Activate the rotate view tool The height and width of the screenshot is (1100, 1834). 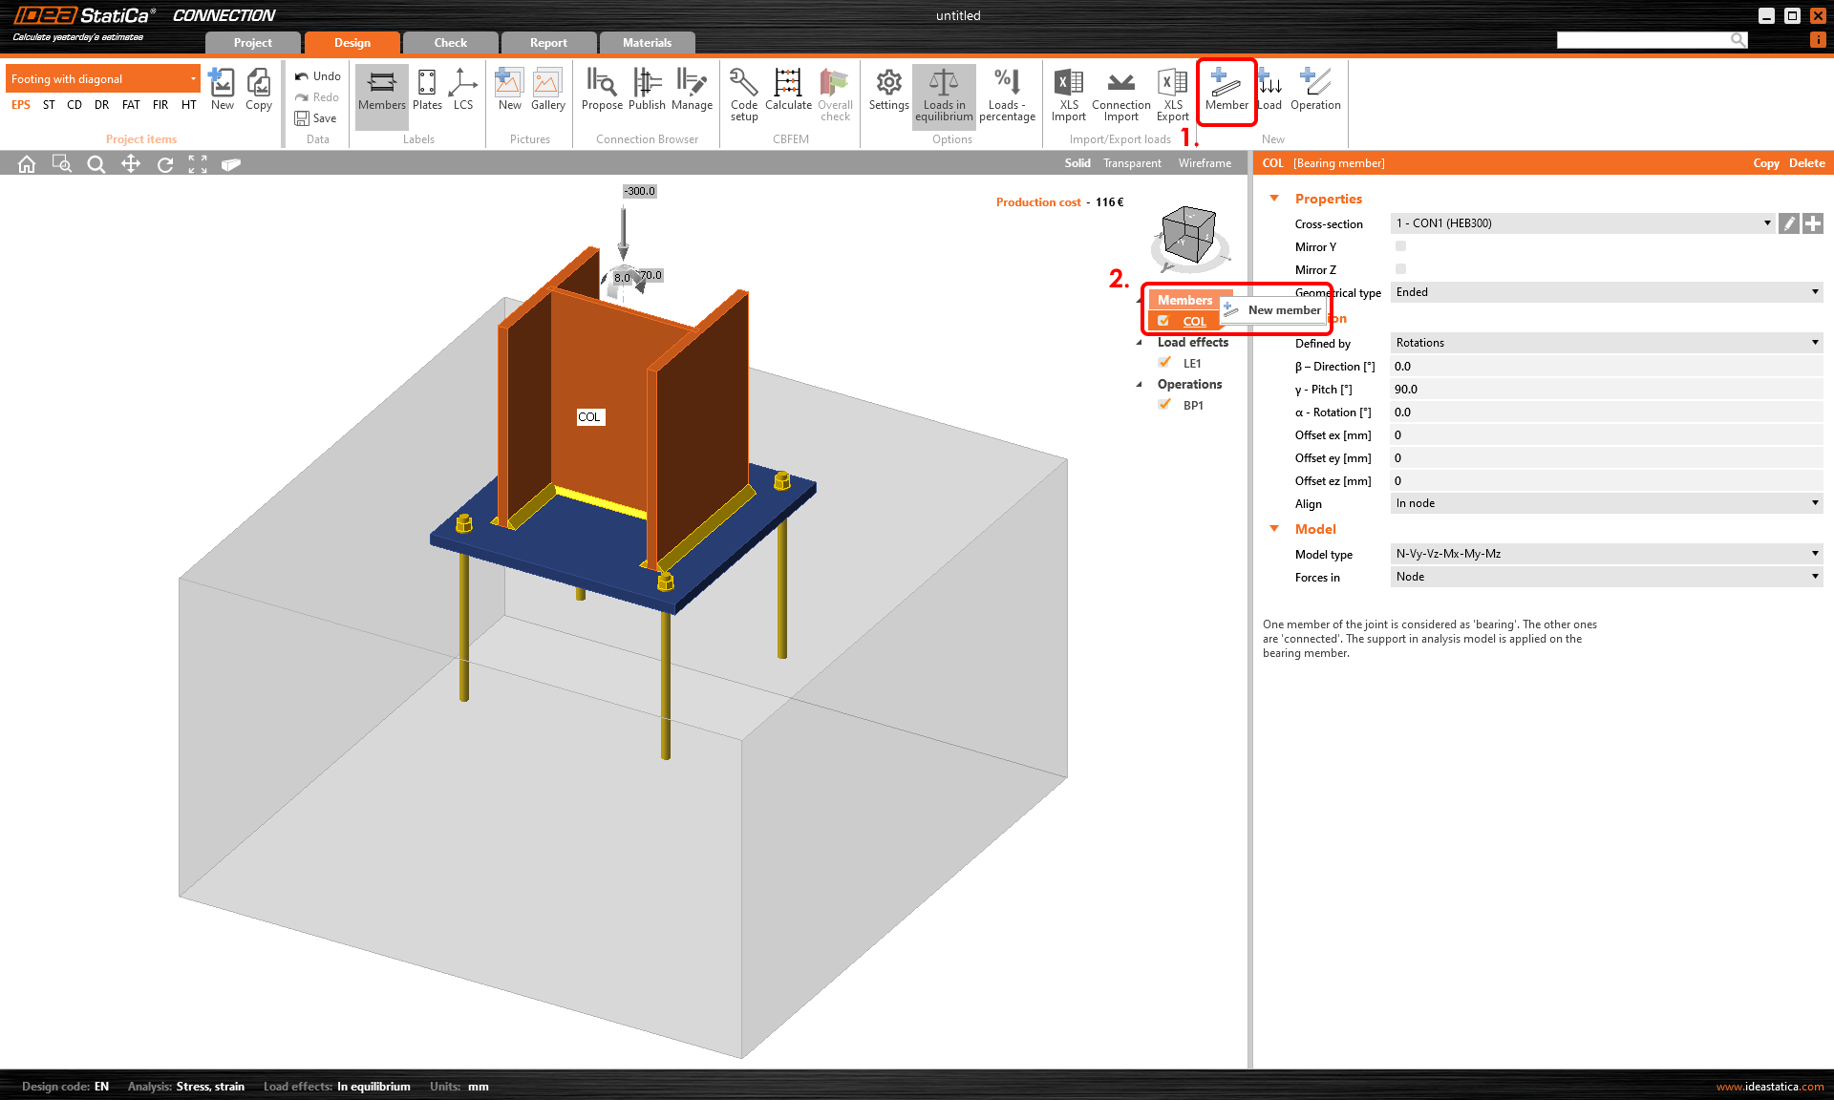pos(164,163)
